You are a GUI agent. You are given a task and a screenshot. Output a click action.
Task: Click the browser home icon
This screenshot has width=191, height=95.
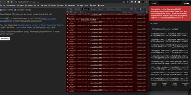tap(12, 2)
